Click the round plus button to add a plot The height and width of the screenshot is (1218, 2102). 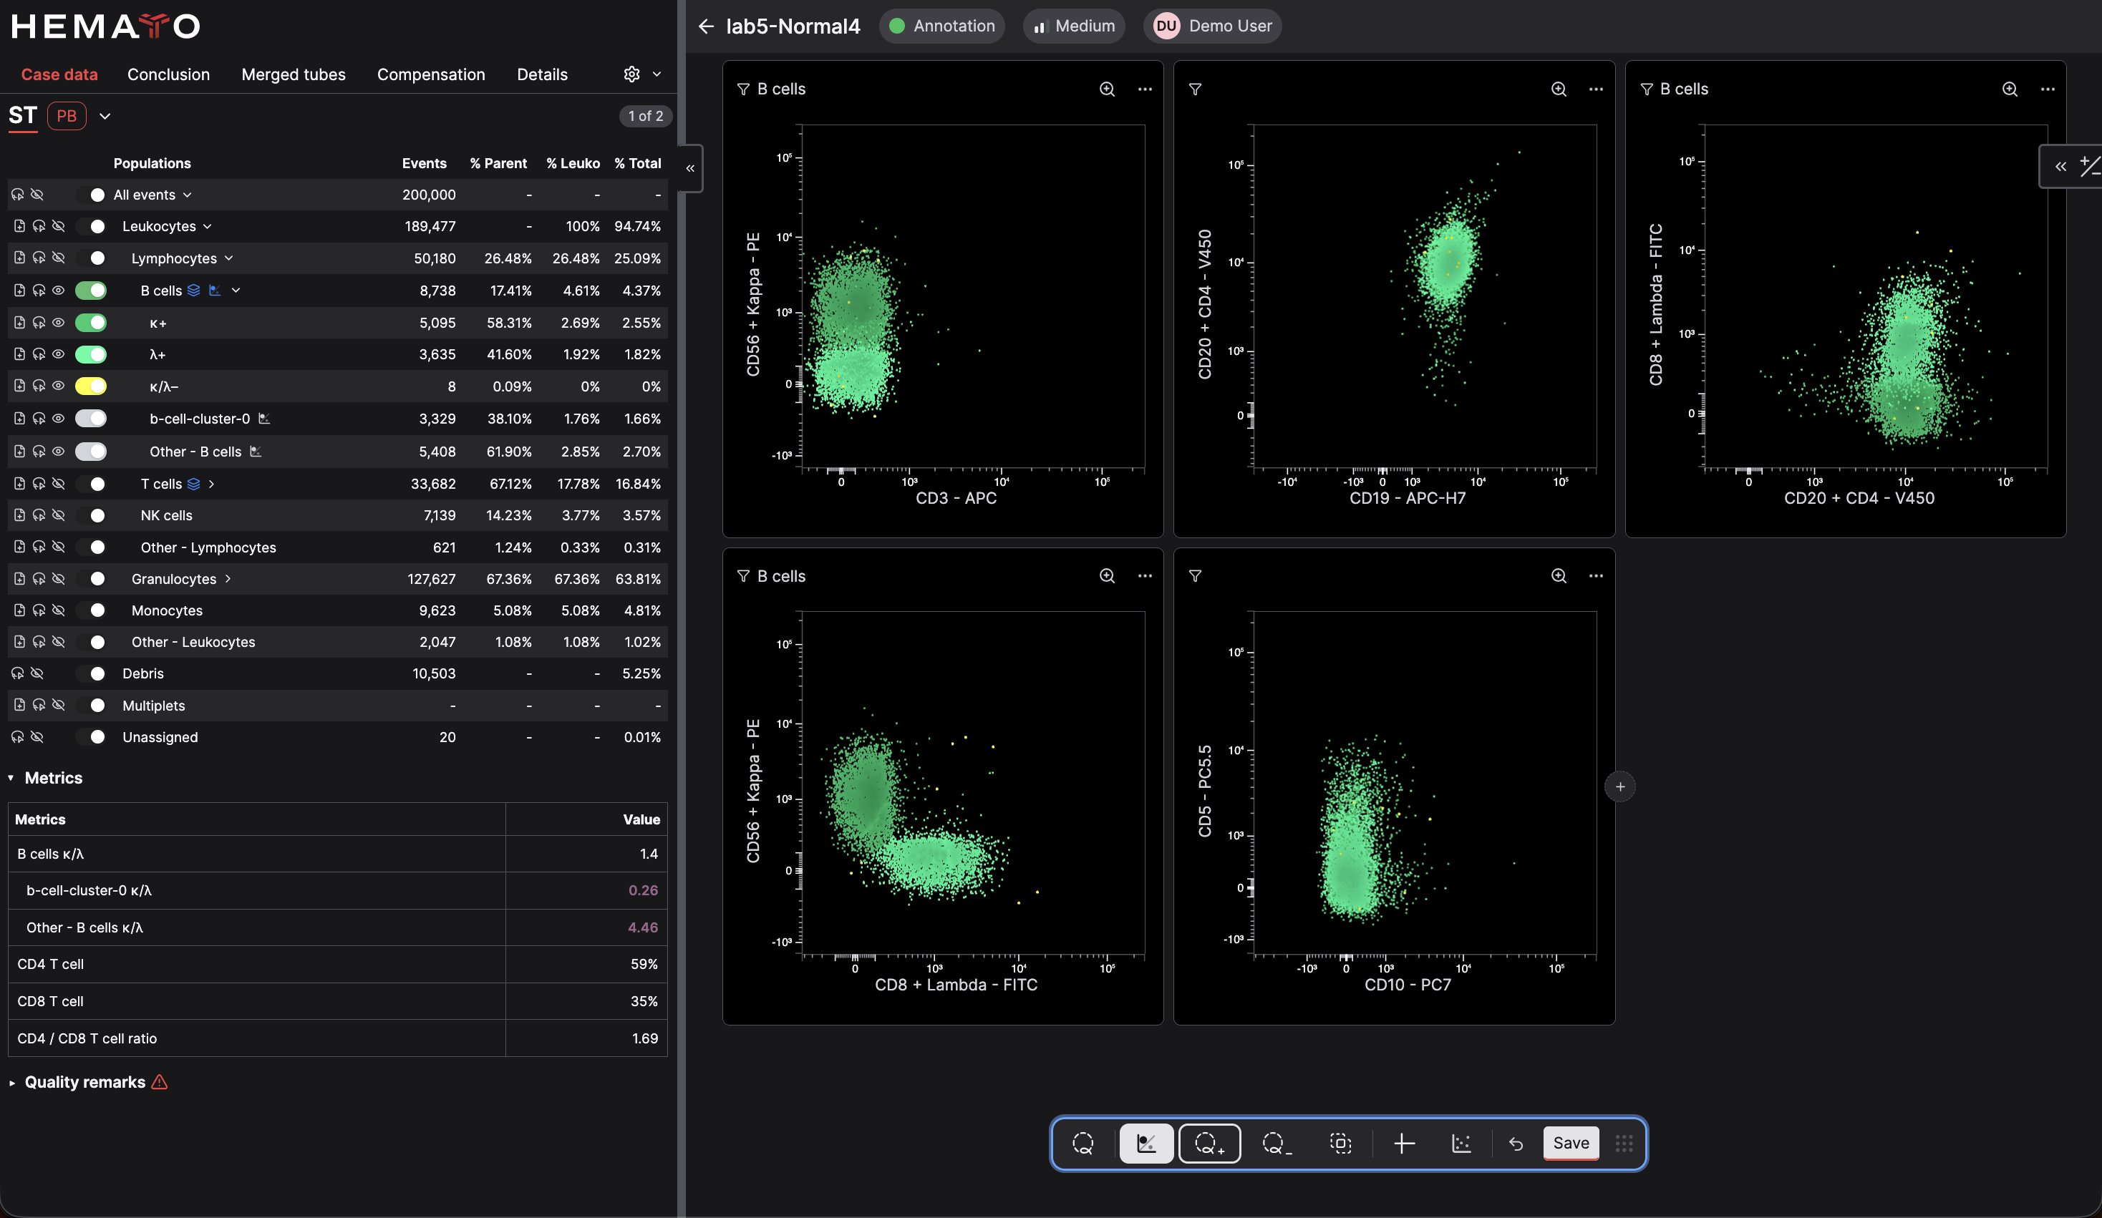(1619, 786)
